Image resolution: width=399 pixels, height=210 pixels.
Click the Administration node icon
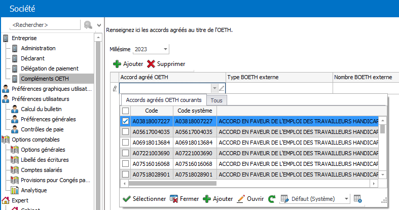point(15,48)
